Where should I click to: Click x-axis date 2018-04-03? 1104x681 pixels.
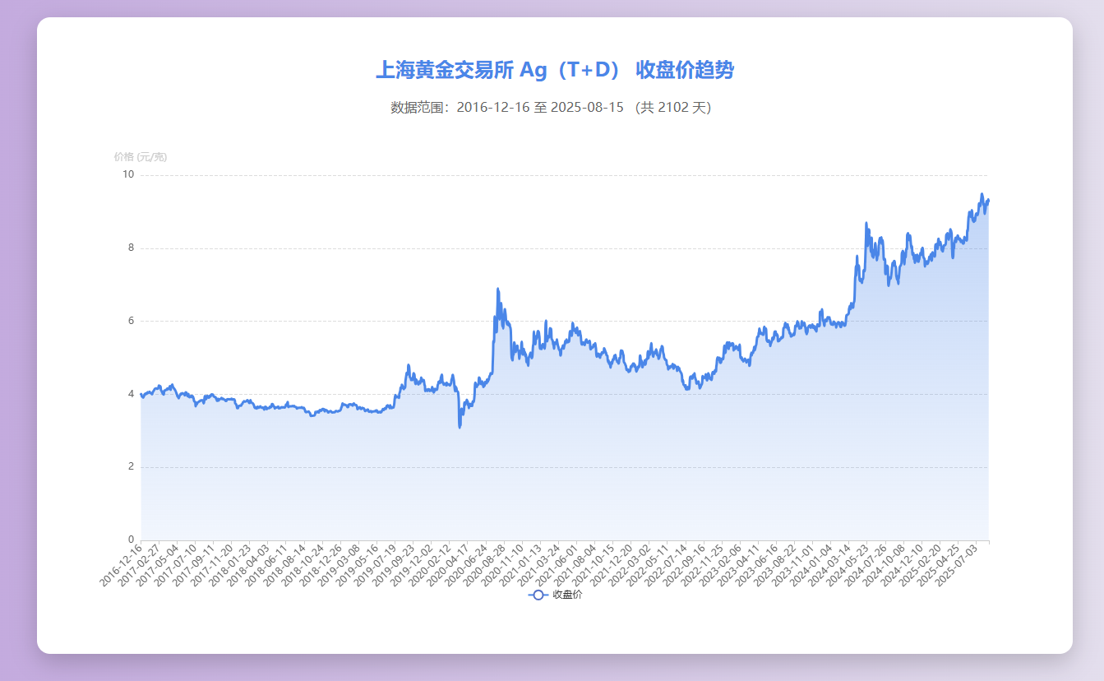point(248,565)
